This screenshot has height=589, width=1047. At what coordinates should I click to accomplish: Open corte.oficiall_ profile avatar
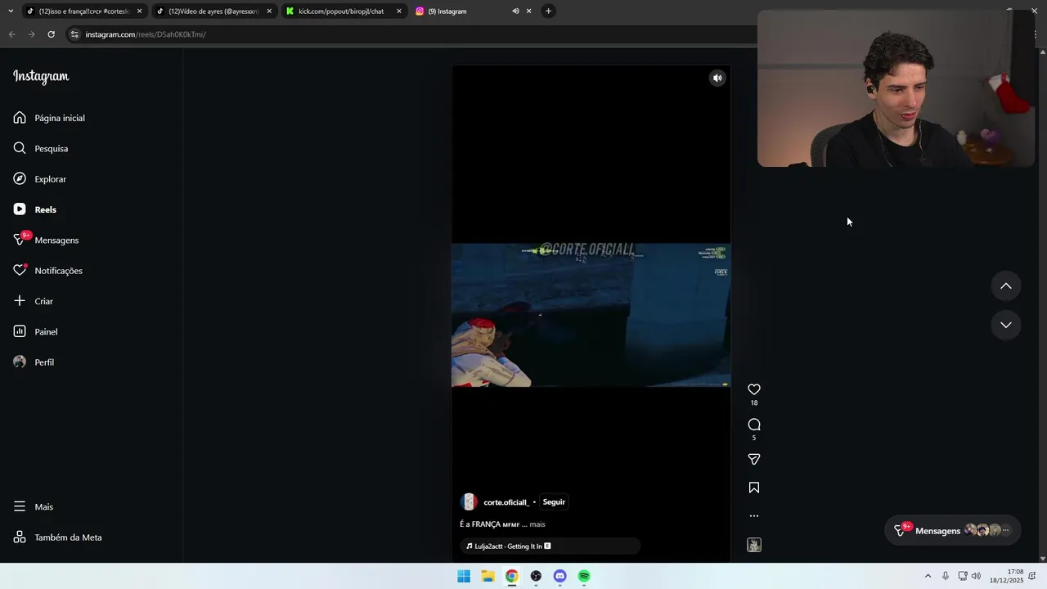(469, 502)
